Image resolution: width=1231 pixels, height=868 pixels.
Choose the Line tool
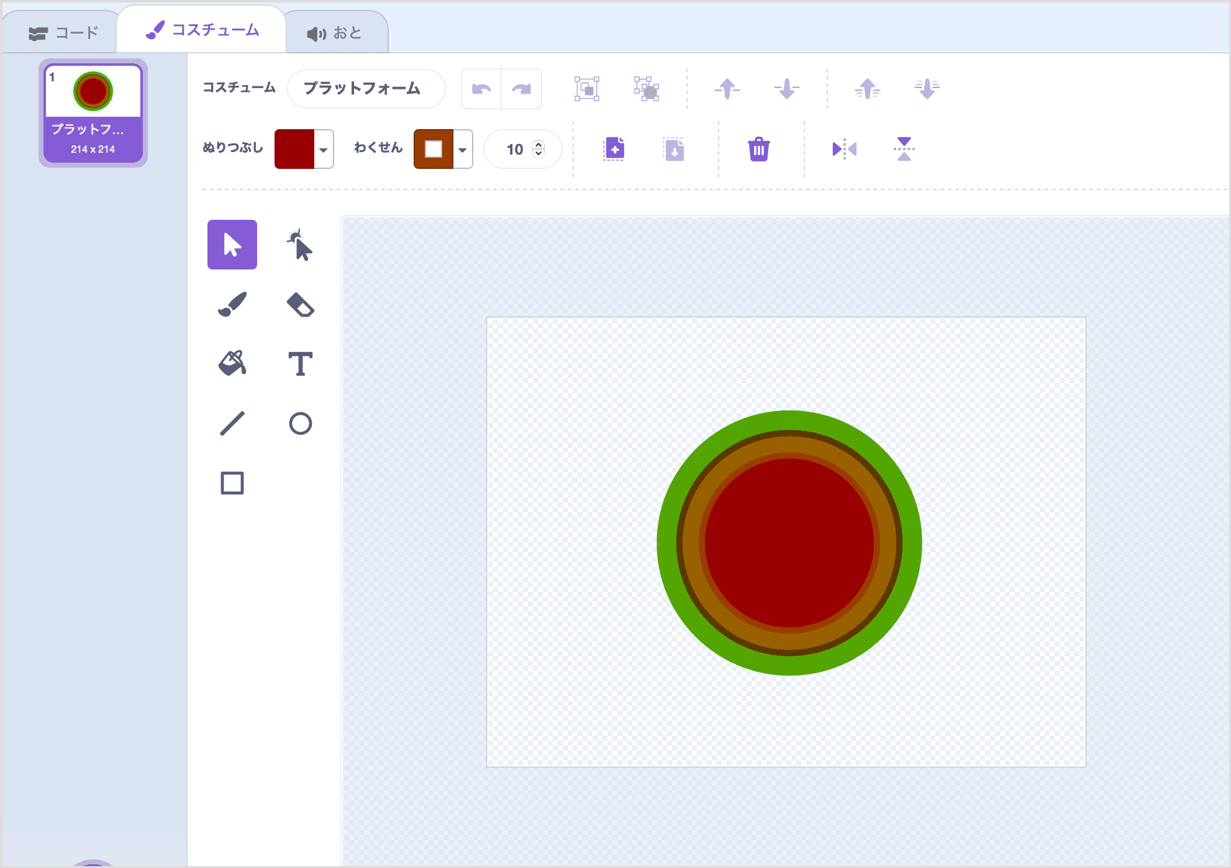tap(232, 423)
